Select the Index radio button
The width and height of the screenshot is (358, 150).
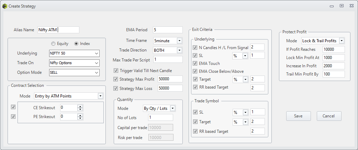coord(77,44)
